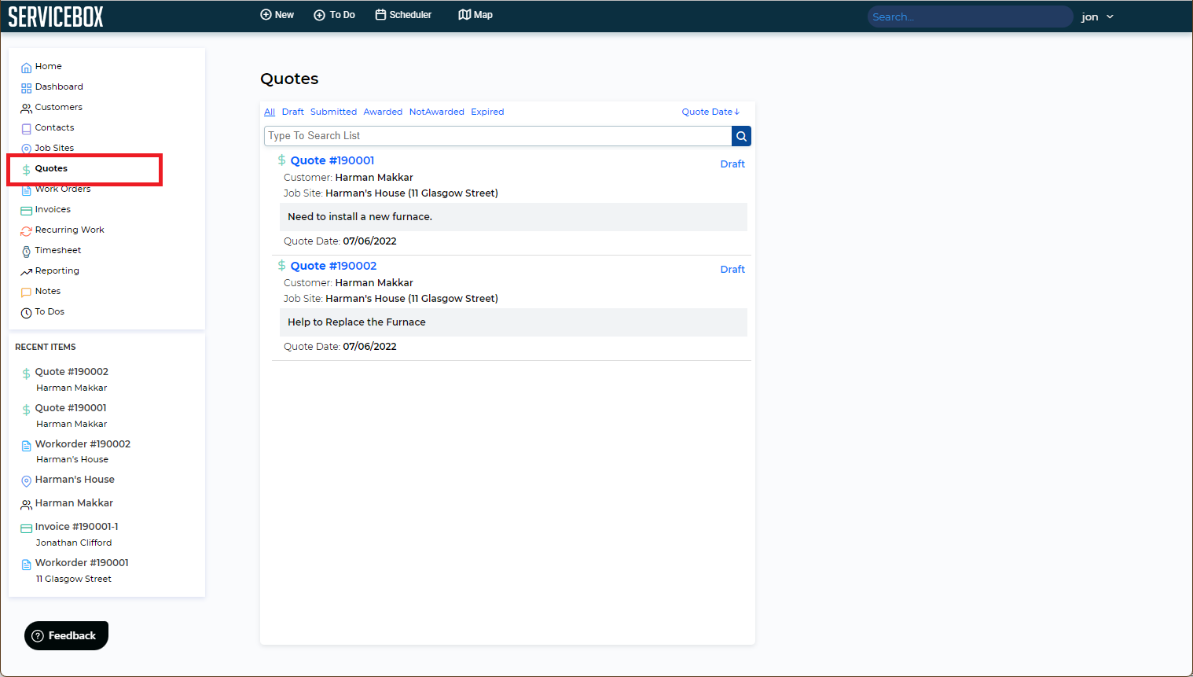Image resolution: width=1193 pixels, height=677 pixels.
Task: Click the calendar icon beside Scheduler
Action: pos(380,15)
